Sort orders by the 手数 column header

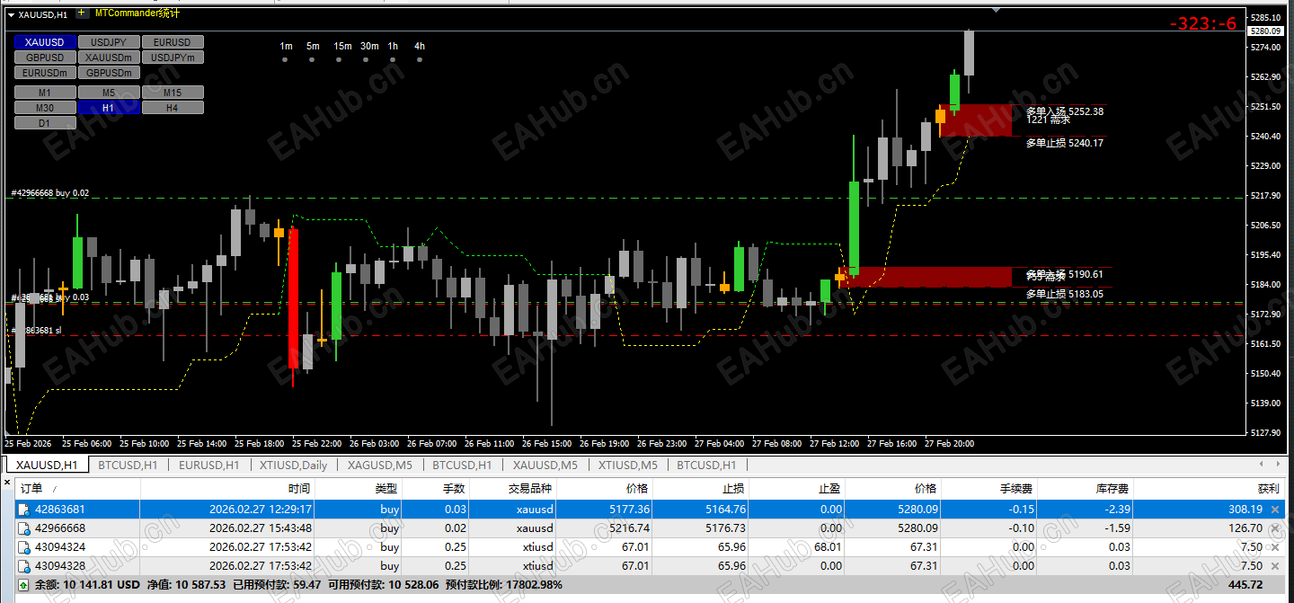pyautogui.click(x=437, y=488)
